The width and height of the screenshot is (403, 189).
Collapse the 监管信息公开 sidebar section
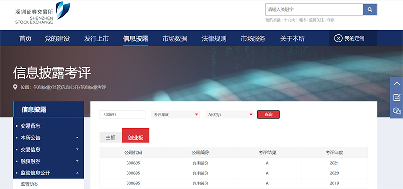click(x=48, y=173)
